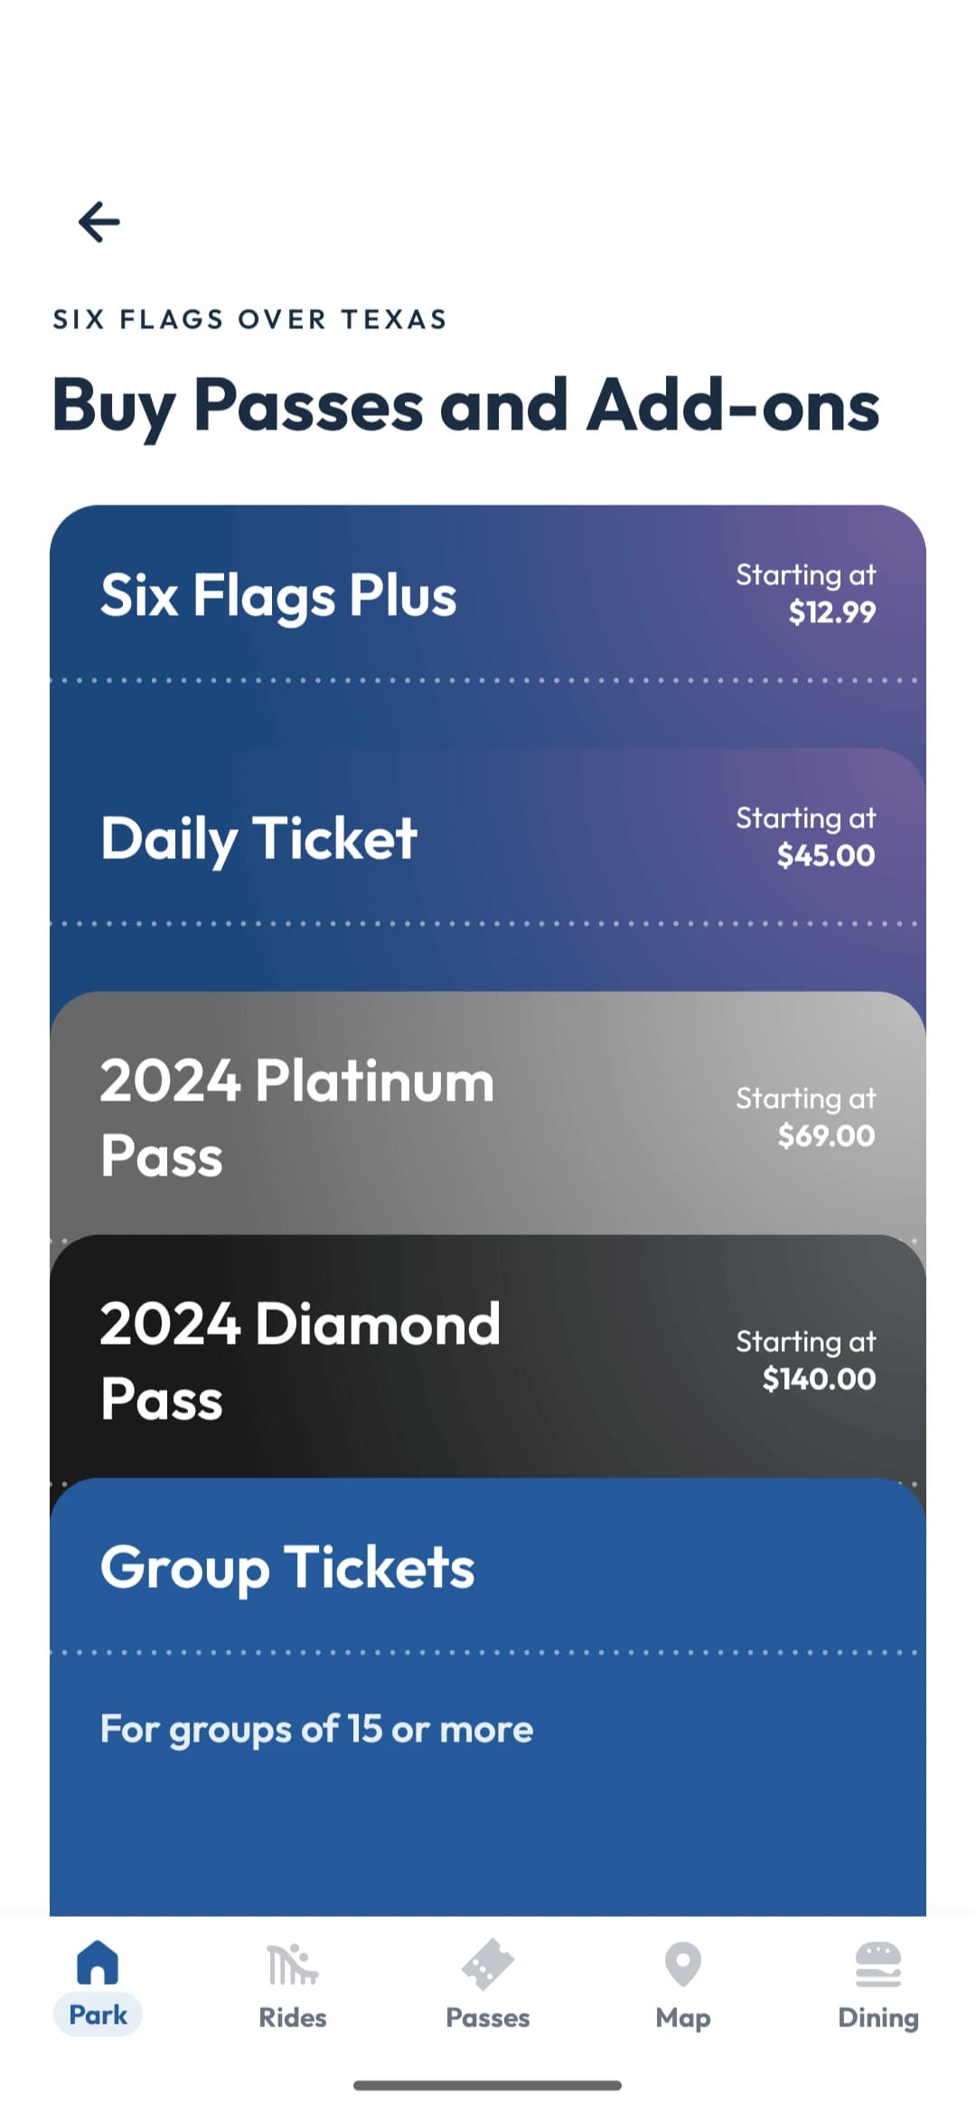Tap the $45.00 Daily Ticket price
The width and height of the screenshot is (976, 2115).
tap(826, 855)
